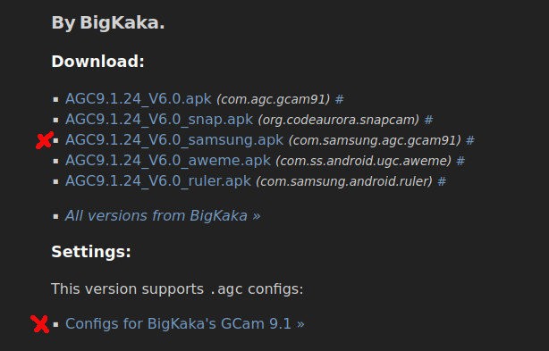Click the Settings heading
549x351 pixels.
pyautogui.click(x=91, y=252)
